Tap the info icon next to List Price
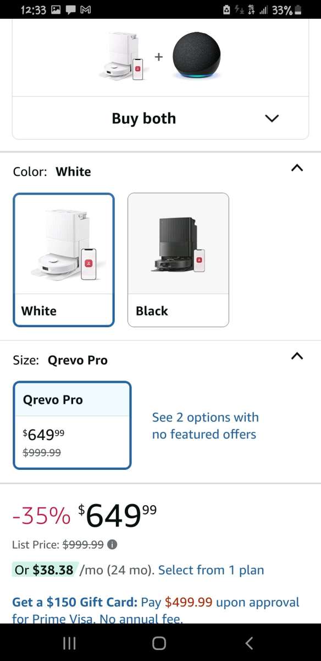This screenshot has width=321, height=661. 113,545
